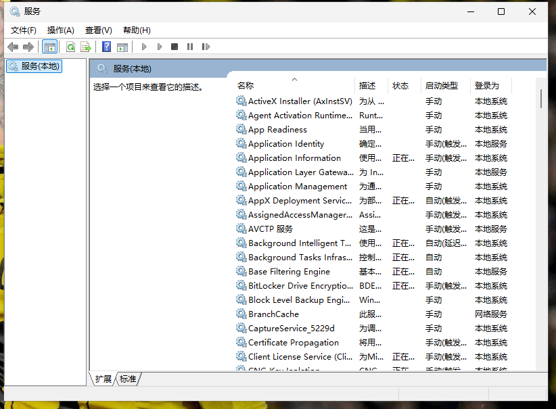556x409 pixels.
Task: Click BDE... description cell
Action: pos(371,286)
